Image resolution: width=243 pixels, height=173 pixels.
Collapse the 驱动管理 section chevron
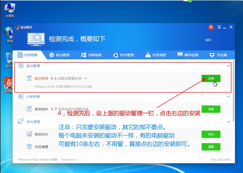click(x=228, y=66)
